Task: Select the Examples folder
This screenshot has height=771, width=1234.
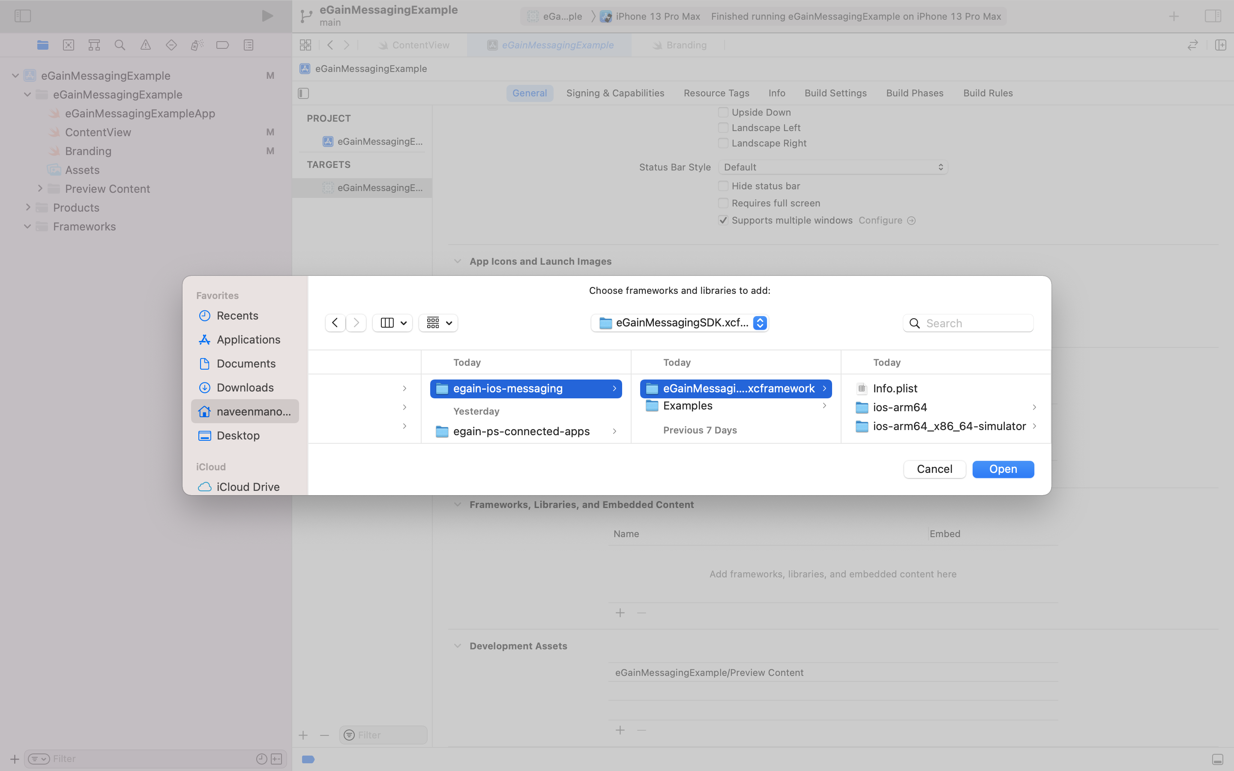Action: click(x=736, y=406)
